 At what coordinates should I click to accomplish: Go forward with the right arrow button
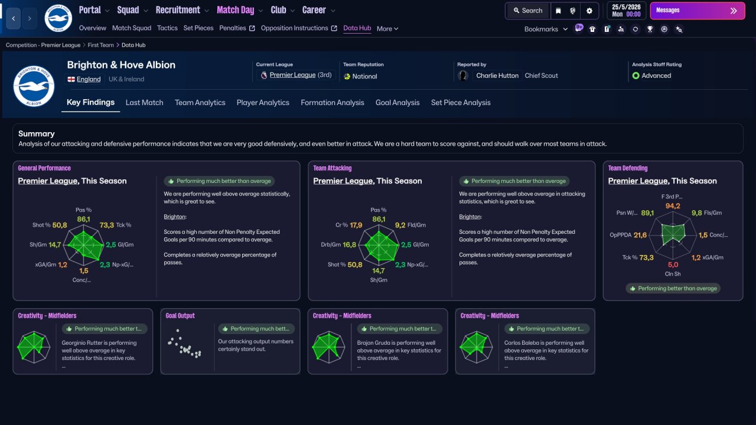30,18
